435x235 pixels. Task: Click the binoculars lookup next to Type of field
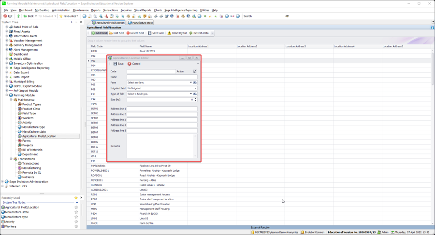click(195, 94)
